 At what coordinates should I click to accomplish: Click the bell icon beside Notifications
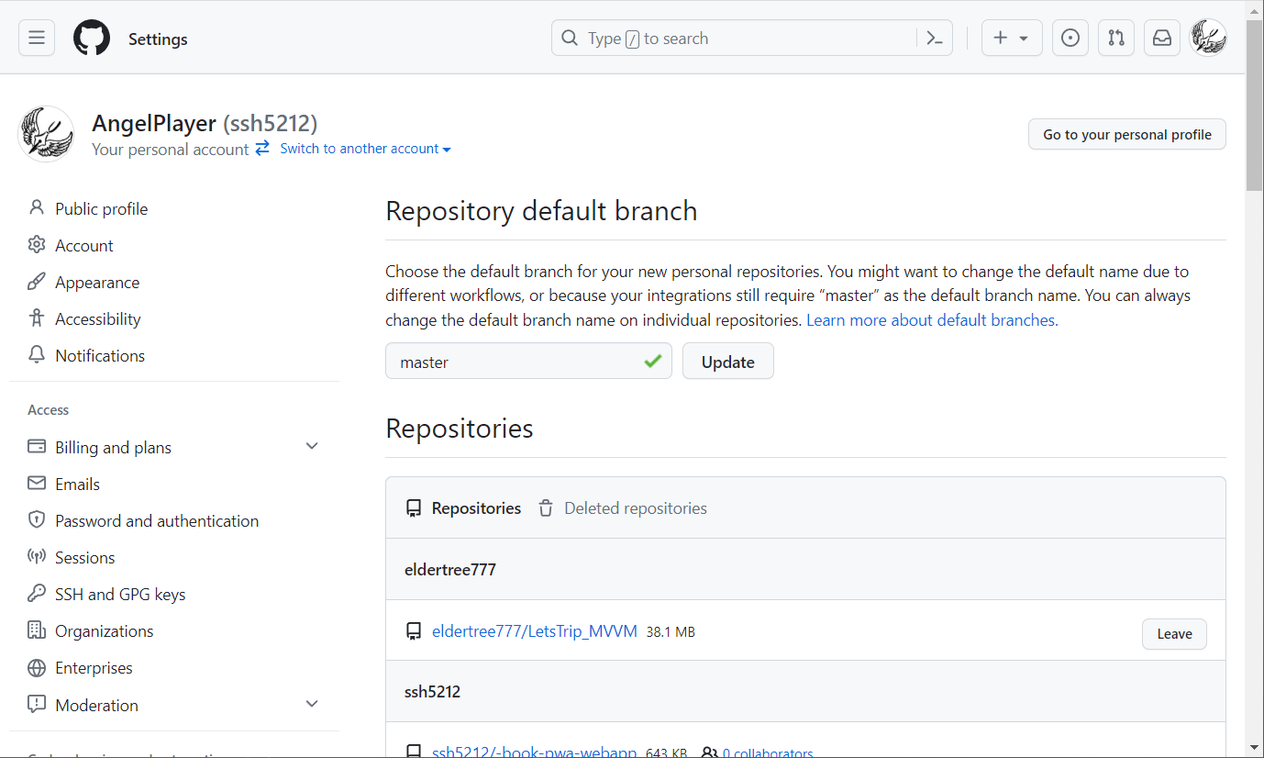(x=37, y=355)
